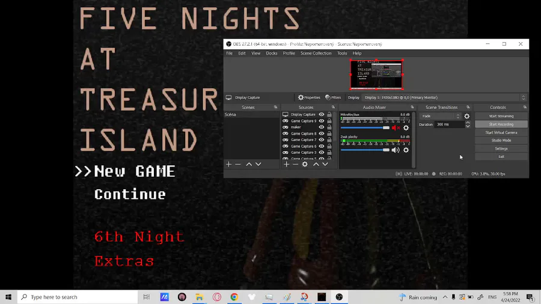Image resolution: width=541 pixels, height=304 pixels.
Task: Toggle lock for Game Capture 8 source
Action: [329, 133]
